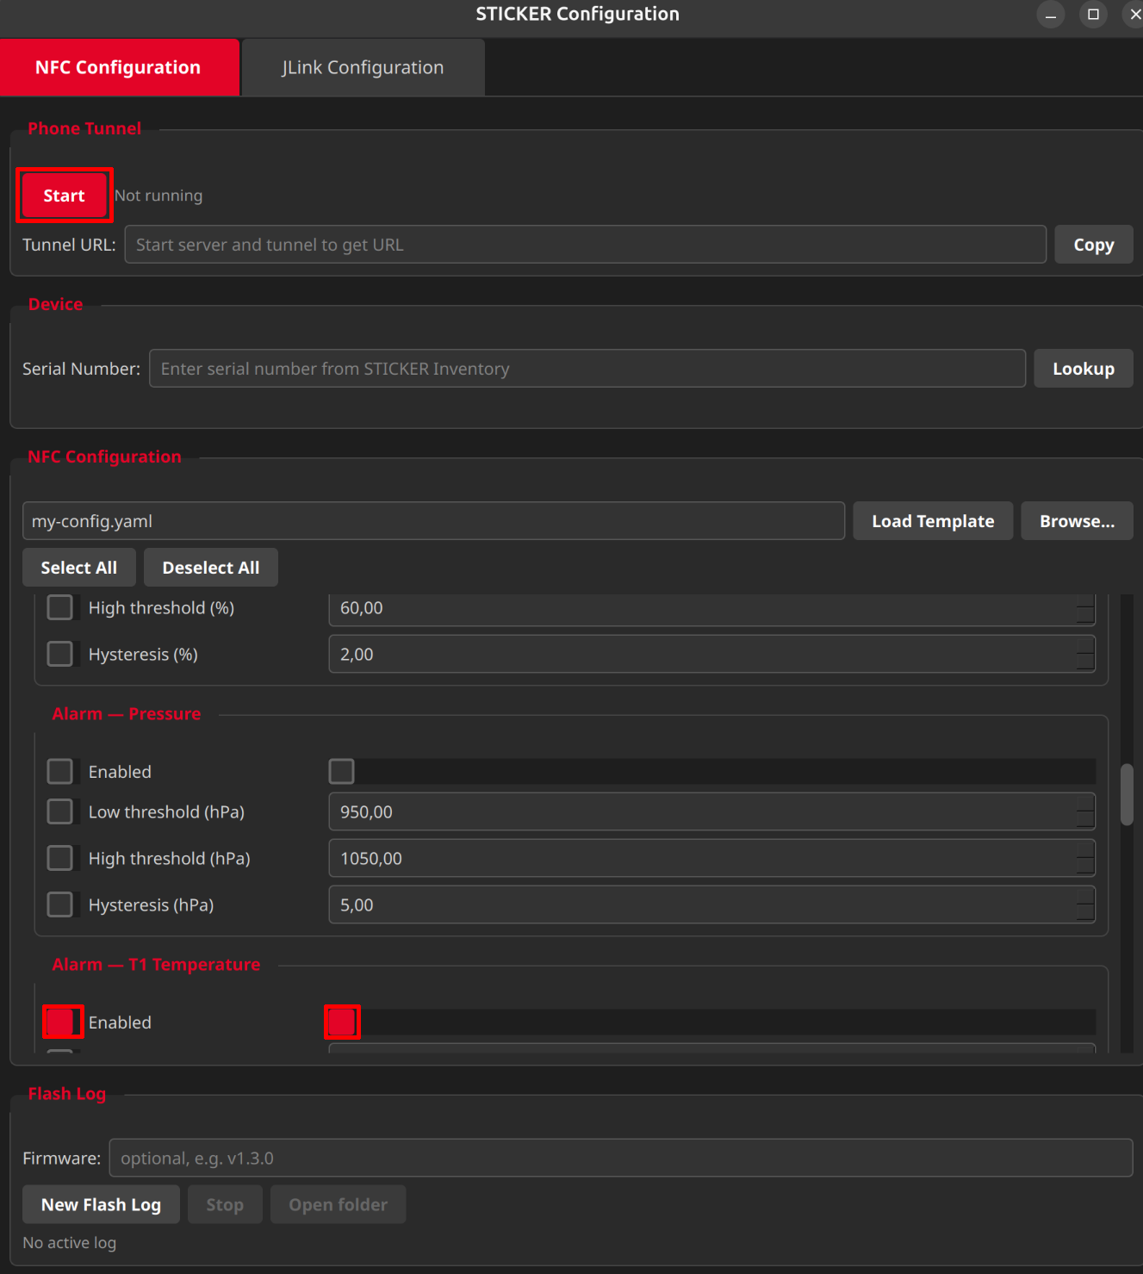Check the Low threshold (hPa) include box
This screenshot has height=1274, width=1143.
point(60,811)
